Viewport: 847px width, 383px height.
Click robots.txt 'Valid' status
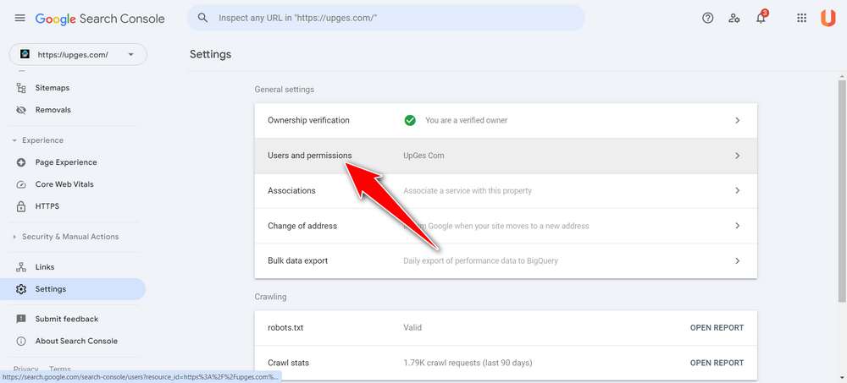pos(412,327)
